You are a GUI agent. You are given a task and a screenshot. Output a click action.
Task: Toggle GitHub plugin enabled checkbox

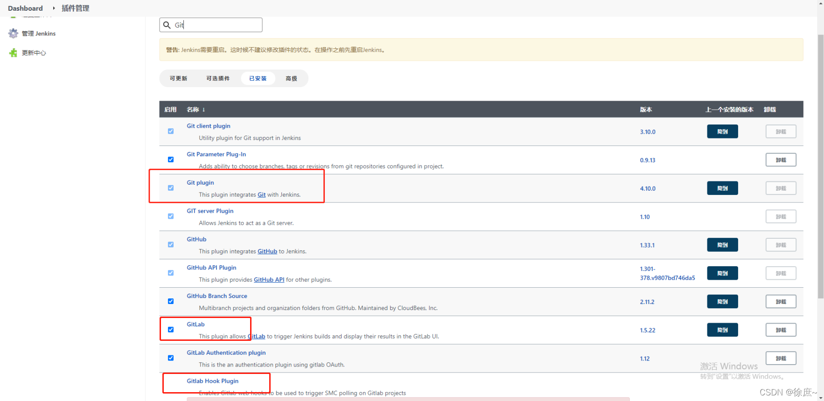[x=171, y=245]
